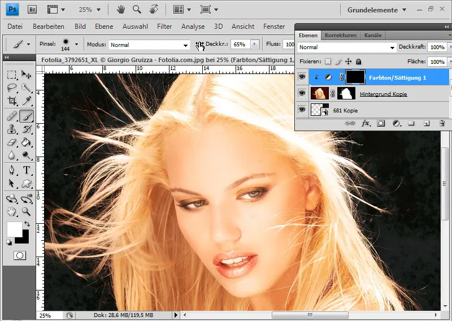Image resolution: width=452 pixels, height=321 pixels.
Task: Create a new layer group folder
Action: [x=411, y=123]
